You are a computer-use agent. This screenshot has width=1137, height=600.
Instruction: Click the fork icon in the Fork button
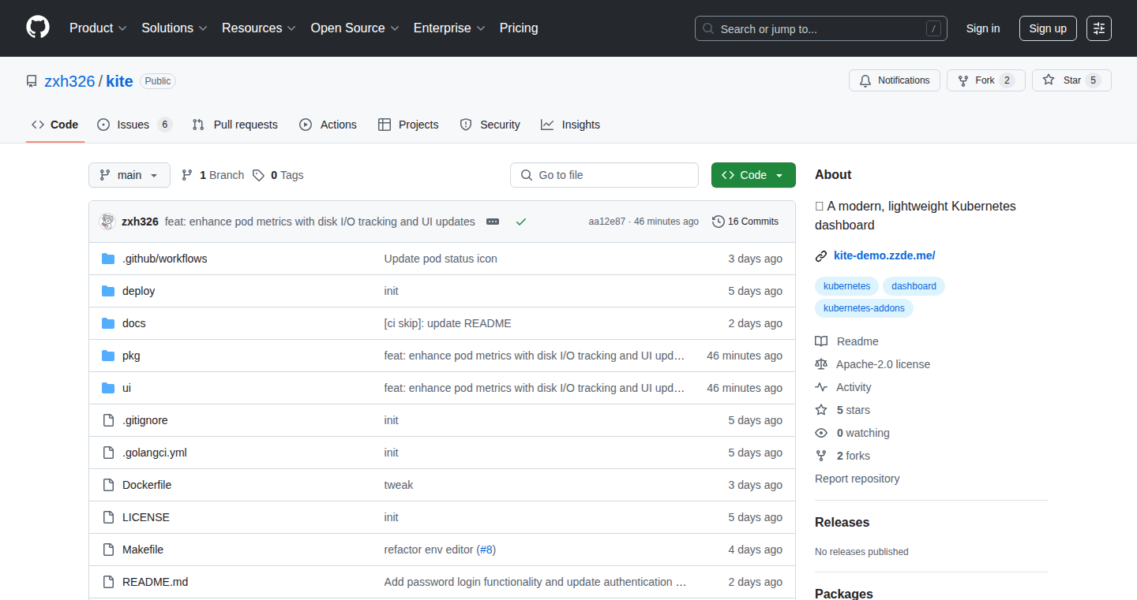[963, 80]
